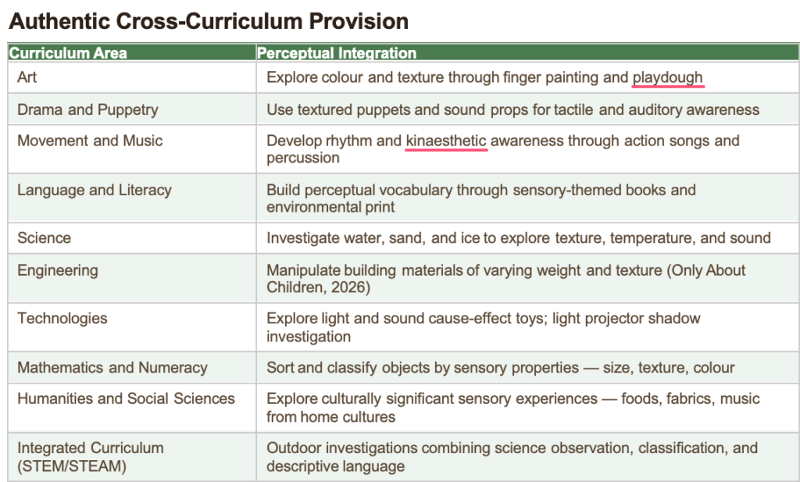
Task: Place cursor in 'Drama and Puppetry' cell
Action: (x=87, y=109)
